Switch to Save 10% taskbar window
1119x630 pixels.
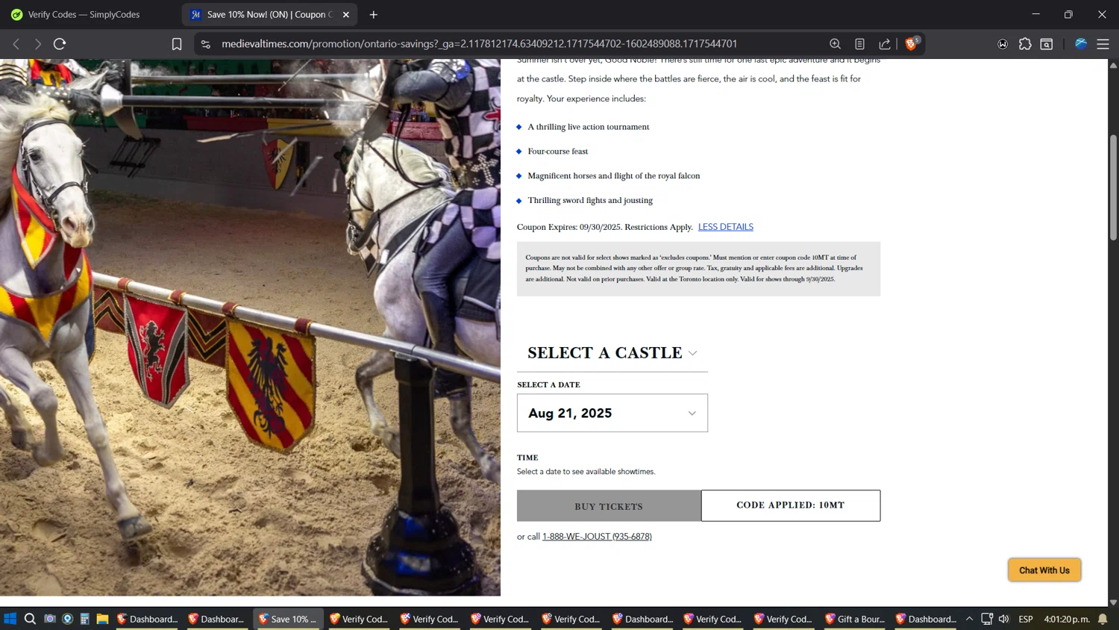[288, 619]
